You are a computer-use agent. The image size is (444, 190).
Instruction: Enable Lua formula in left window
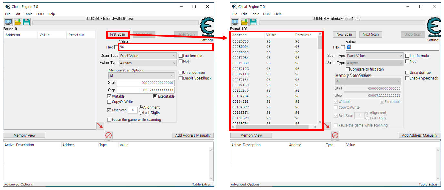point(181,56)
